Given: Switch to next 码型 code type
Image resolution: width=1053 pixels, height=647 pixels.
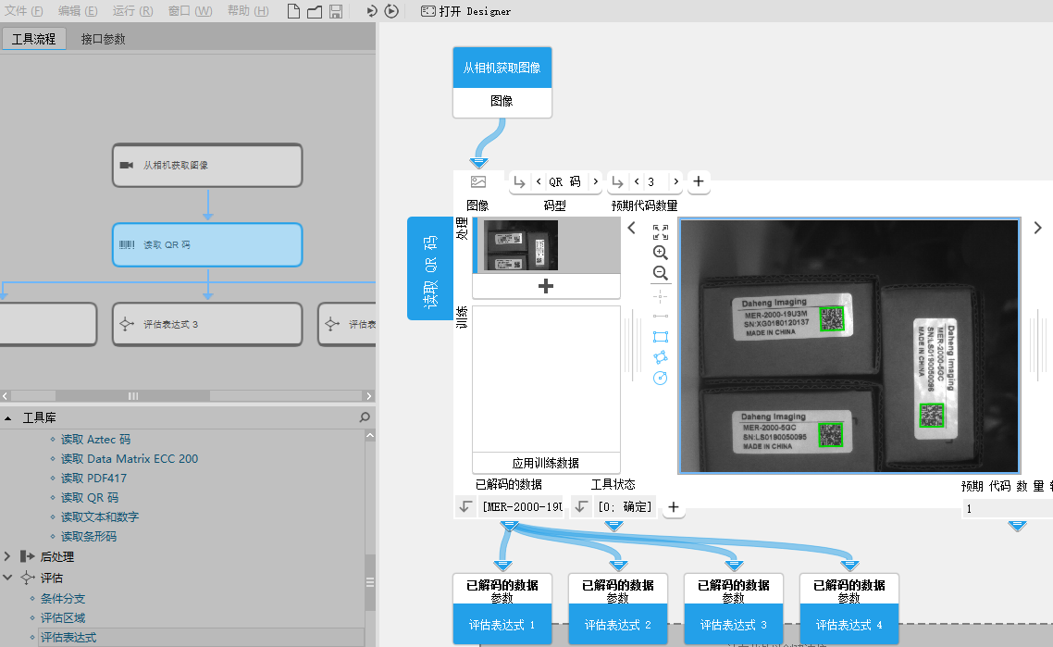Looking at the screenshot, I should tap(594, 181).
